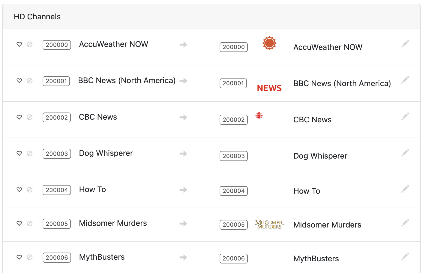Block the CBC News channel
The width and height of the screenshot is (425, 273).
click(29, 117)
